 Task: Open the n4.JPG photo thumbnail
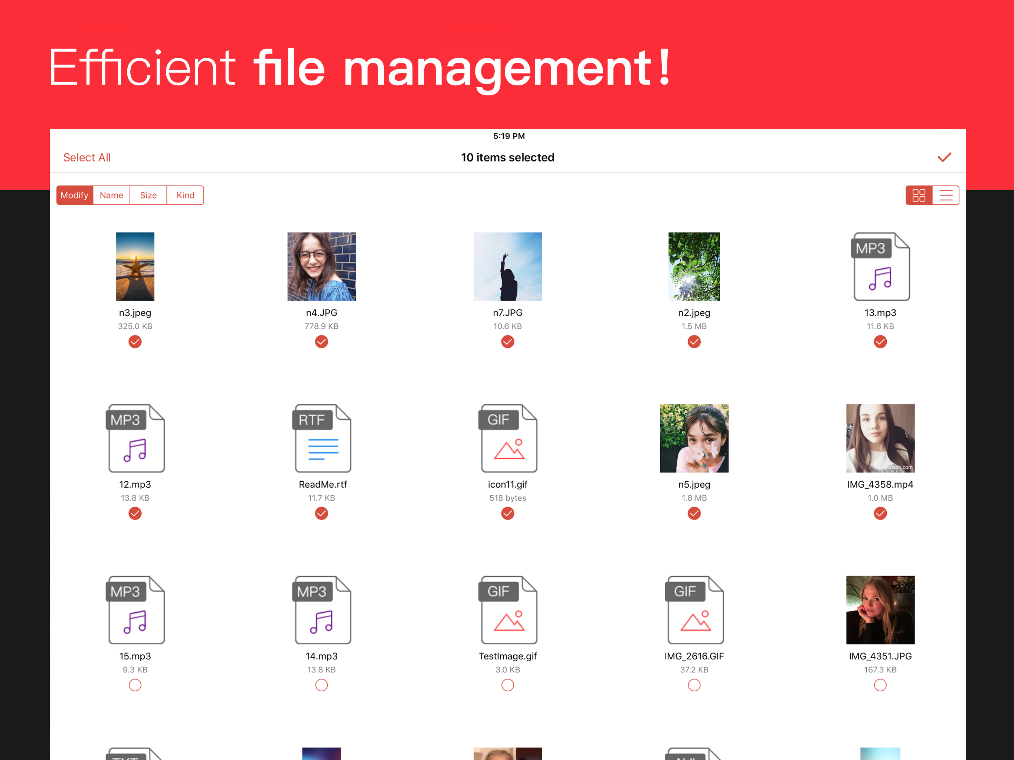(321, 267)
